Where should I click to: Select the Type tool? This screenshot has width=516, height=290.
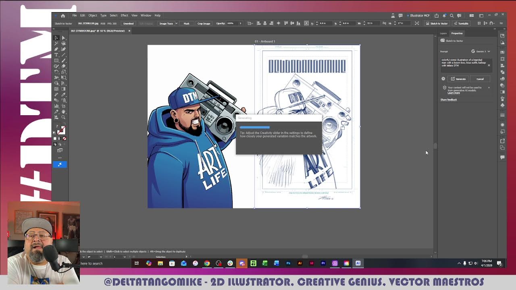pos(56,55)
